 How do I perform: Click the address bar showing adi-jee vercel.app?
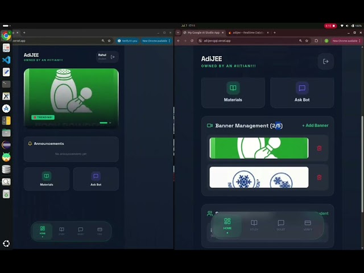(x=250, y=41)
